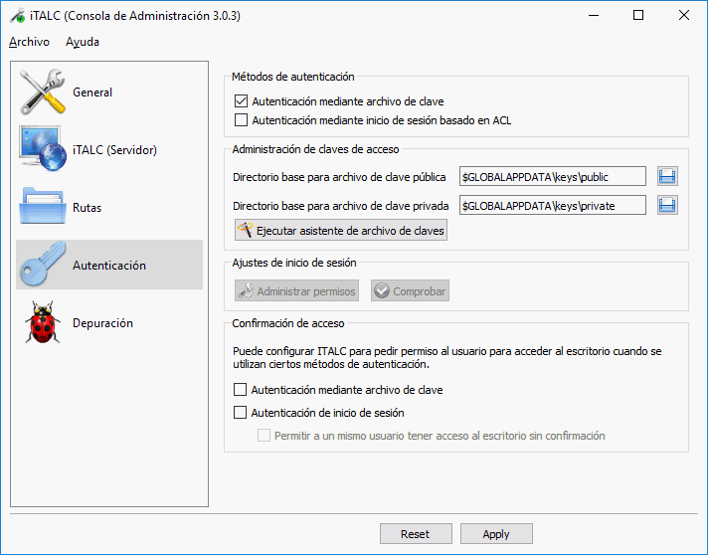Enable Autenticación de inicio de sesión checkbox

pyautogui.click(x=240, y=413)
